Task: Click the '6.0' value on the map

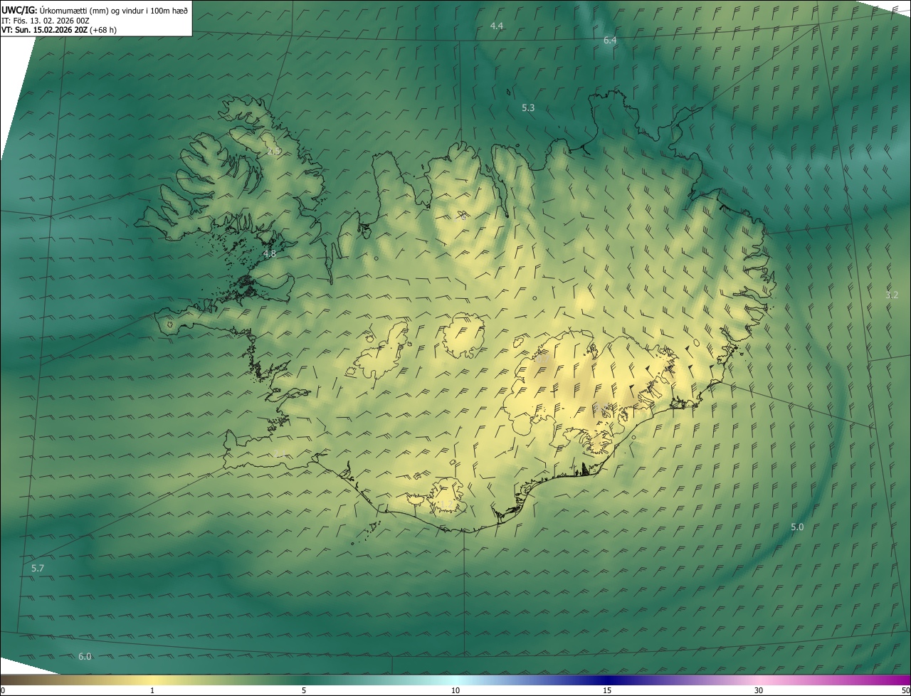Action: (85, 657)
